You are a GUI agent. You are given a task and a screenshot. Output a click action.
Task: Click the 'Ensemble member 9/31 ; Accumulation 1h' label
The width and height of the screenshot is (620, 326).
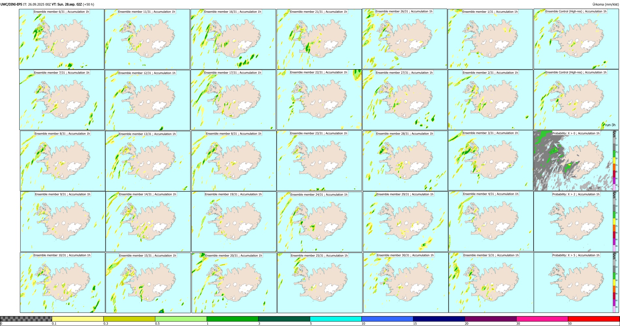click(63, 194)
